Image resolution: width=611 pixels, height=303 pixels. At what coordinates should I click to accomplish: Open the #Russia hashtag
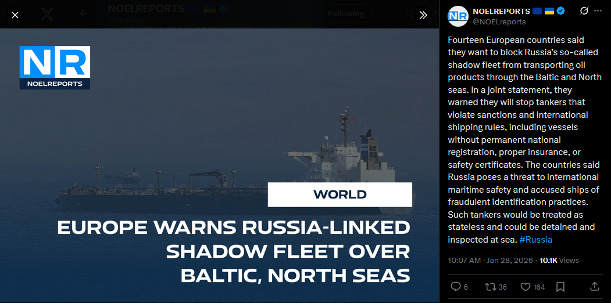(x=536, y=240)
